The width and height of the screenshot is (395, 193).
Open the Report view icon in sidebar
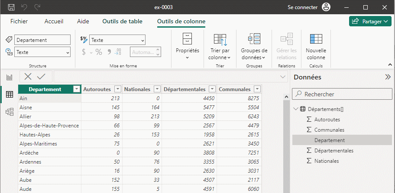point(9,77)
